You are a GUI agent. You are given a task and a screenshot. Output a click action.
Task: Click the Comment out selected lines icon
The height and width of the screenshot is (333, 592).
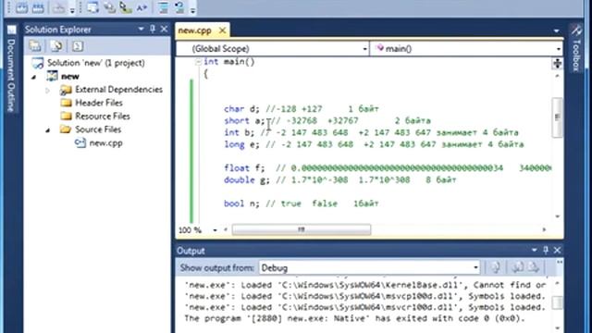coord(163,7)
